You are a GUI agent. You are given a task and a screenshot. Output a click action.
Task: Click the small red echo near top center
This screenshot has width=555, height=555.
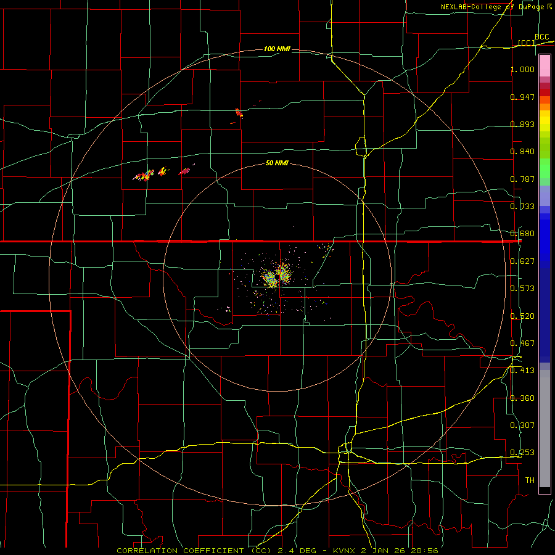pos(239,113)
